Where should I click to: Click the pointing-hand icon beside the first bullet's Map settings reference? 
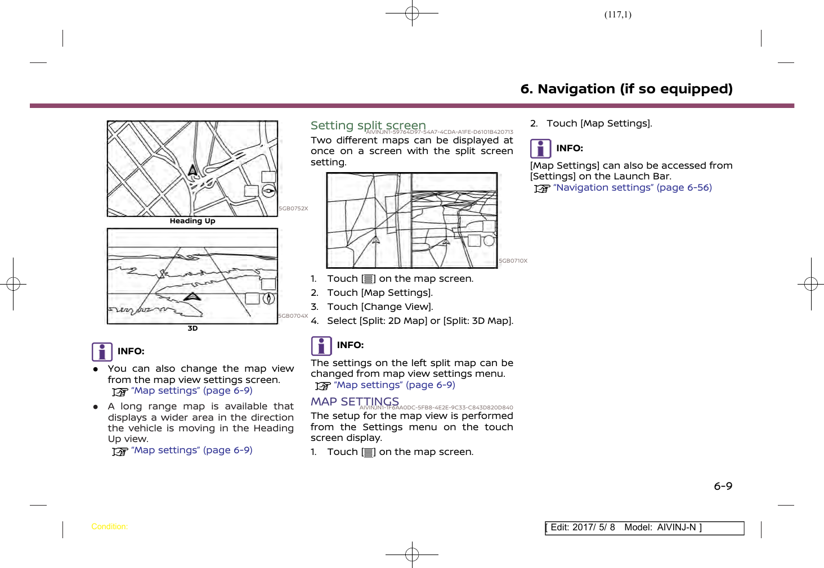(x=119, y=391)
